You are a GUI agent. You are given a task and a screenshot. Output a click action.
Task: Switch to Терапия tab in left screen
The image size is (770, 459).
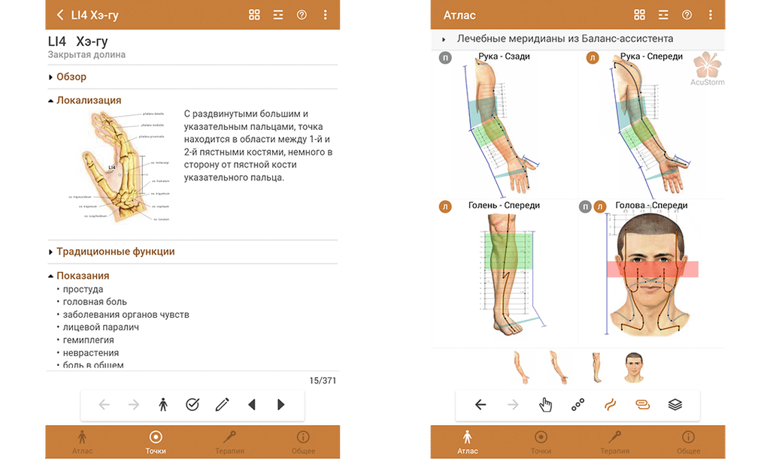229,442
